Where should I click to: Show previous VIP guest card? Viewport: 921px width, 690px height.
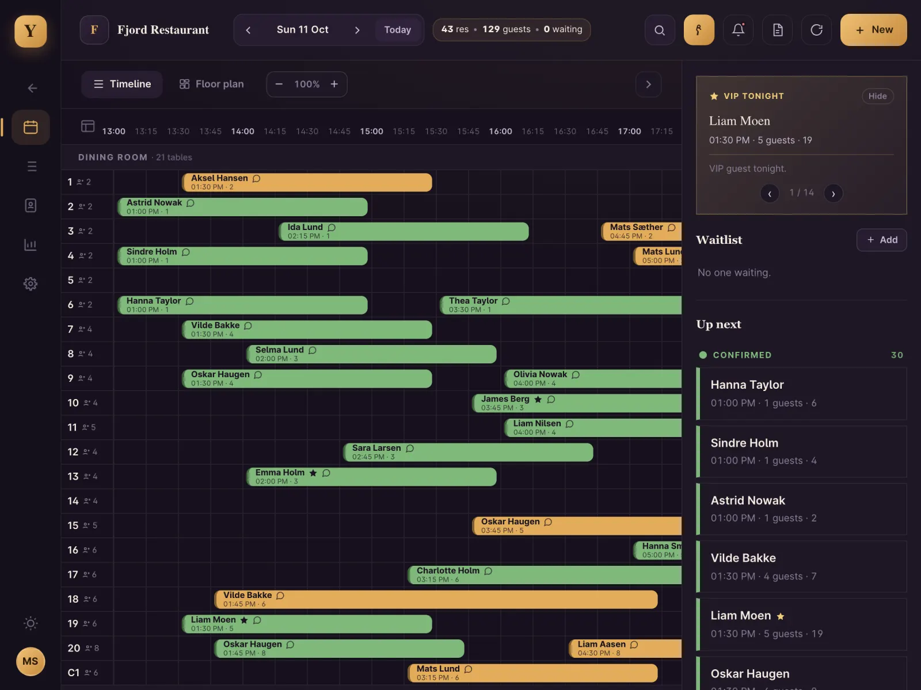point(770,193)
